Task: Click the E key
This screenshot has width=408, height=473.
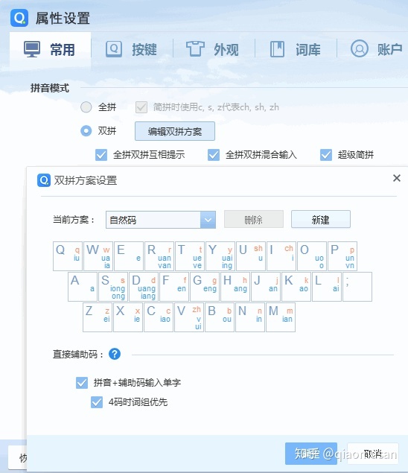Action: pyautogui.click(x=129, y=256)
